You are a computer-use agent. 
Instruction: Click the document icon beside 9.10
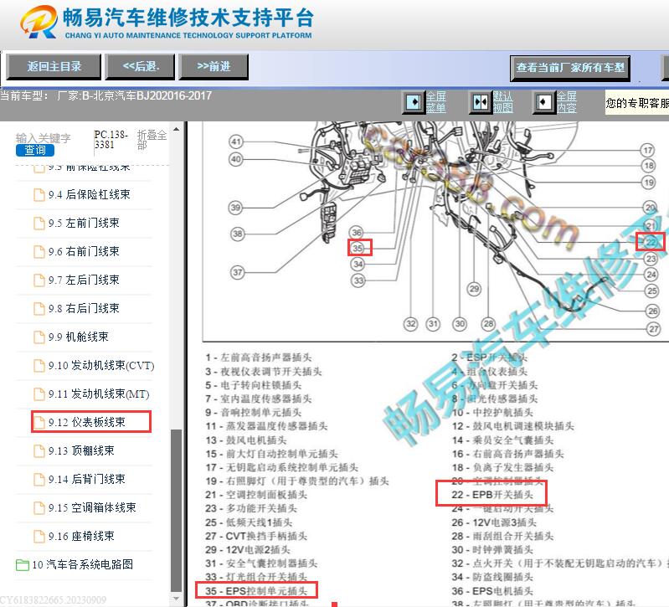[x=39, y=366]
